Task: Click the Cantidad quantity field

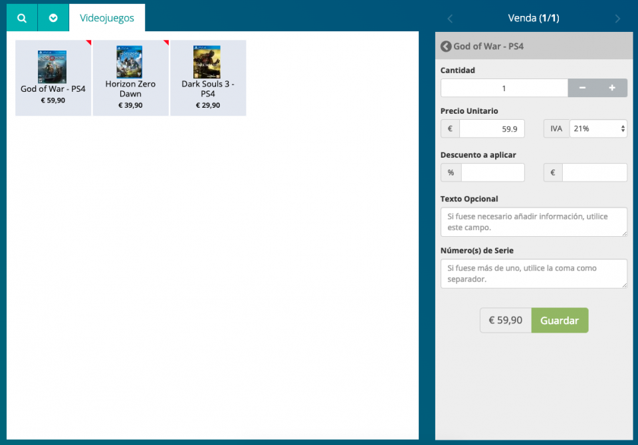Action: [x=504, y=88]
